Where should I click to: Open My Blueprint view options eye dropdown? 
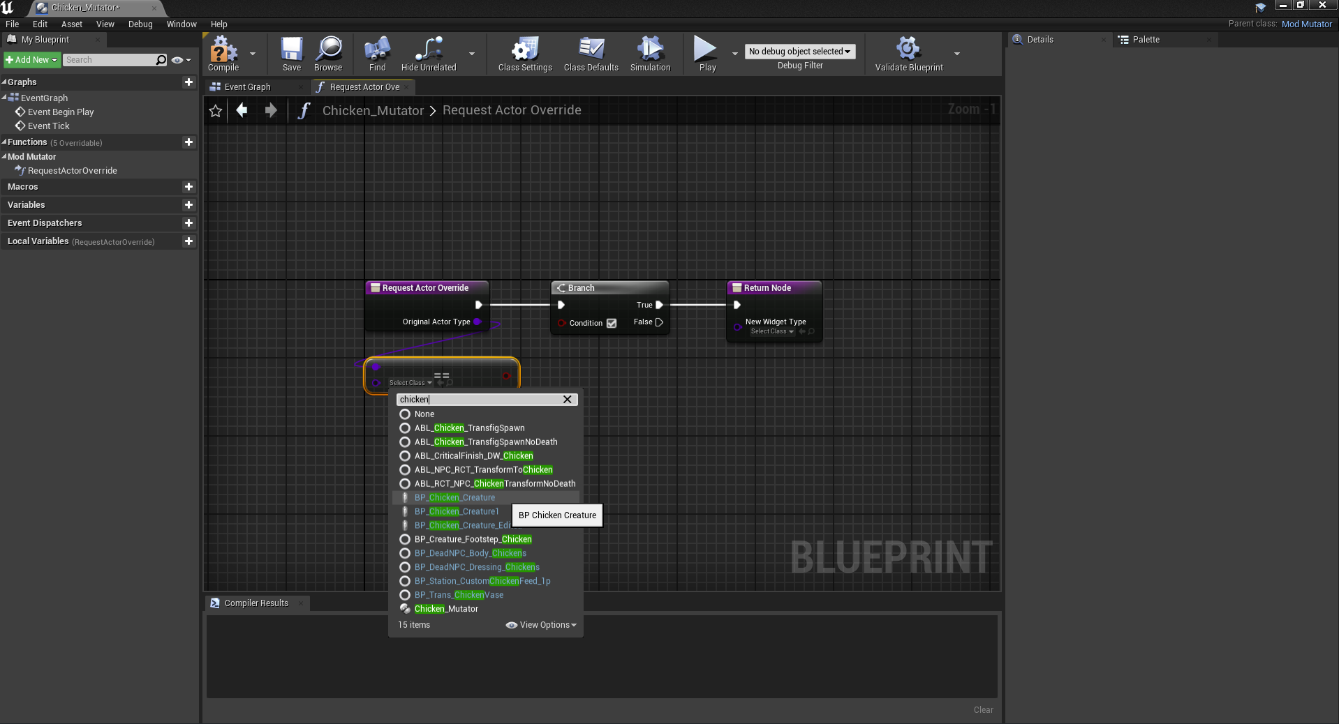pos(182,60)
